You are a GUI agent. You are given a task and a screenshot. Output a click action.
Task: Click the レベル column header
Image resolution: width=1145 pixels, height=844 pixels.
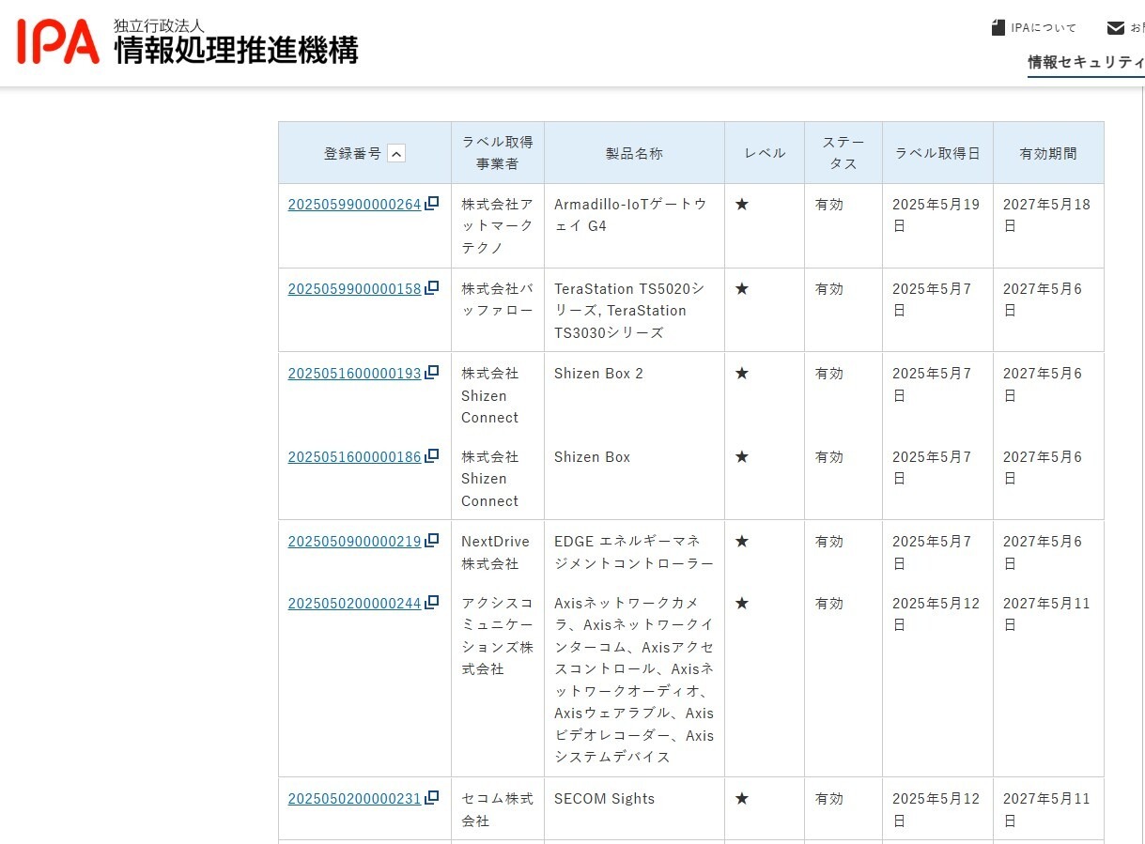coord(764,153)
